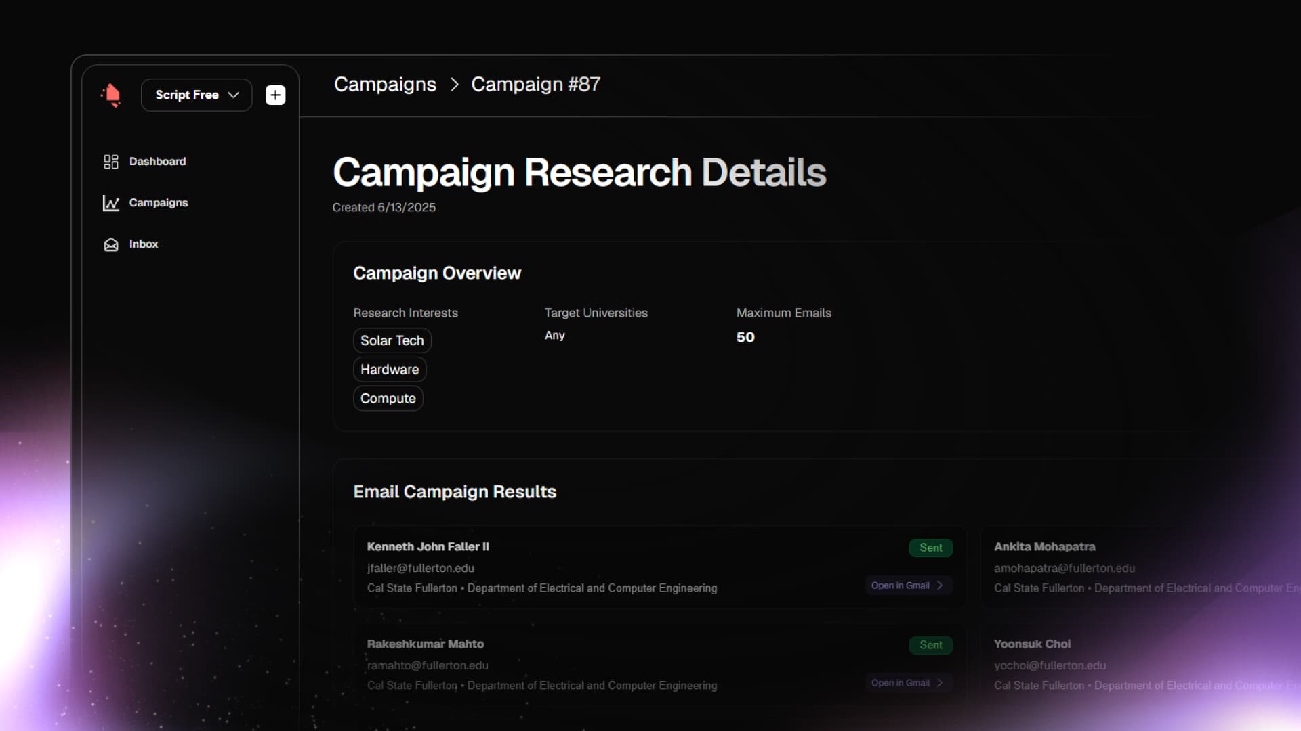Select the Solar Tech interest tag
The width and height of the screenshot is (1301, 731).
click(x=392, y=340)
